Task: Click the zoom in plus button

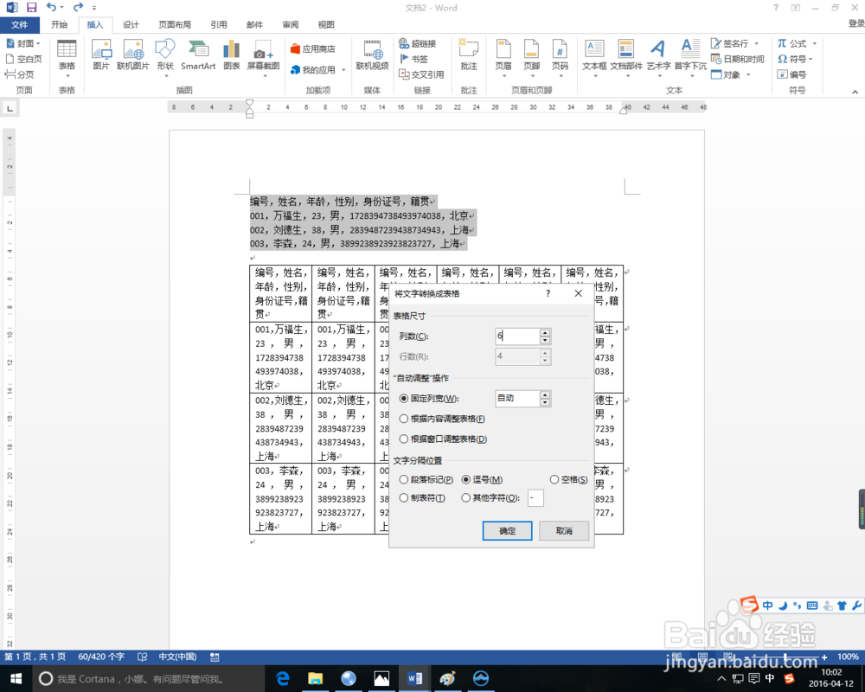Action: 824,657
